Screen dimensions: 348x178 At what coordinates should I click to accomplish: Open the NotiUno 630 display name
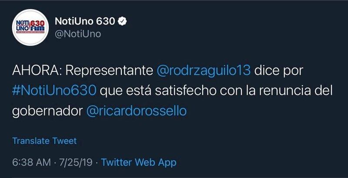click(x=85, y=21)
